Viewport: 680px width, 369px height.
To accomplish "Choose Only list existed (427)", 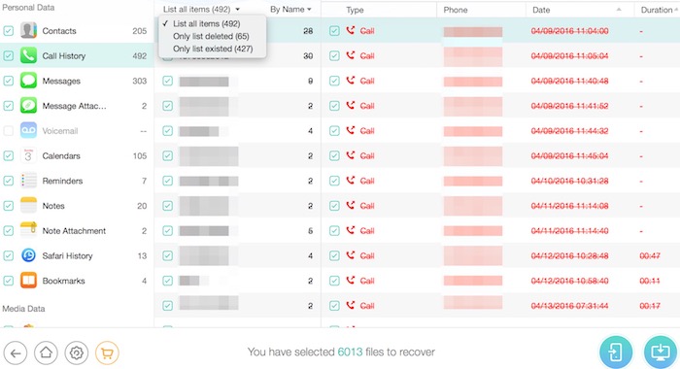I will (x=213, y=49).
